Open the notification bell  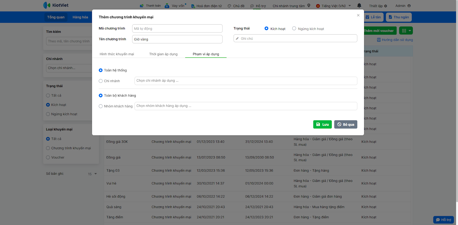359,5
